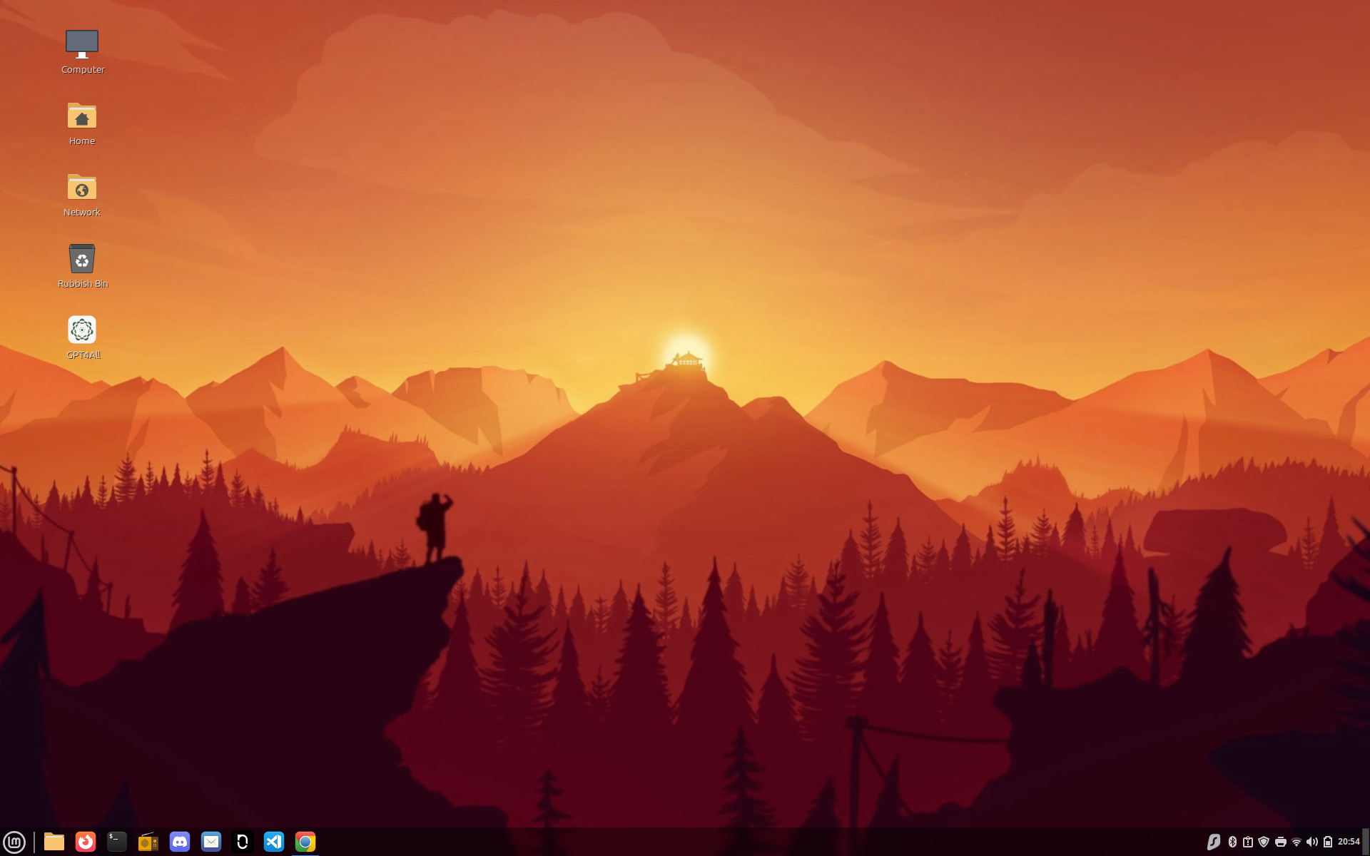Image resolution: width=1370 pixels, height=856 pixels.
Task: Open the Rhythmbox radio app from the taskbar
Action: click(x=148, y=841)
